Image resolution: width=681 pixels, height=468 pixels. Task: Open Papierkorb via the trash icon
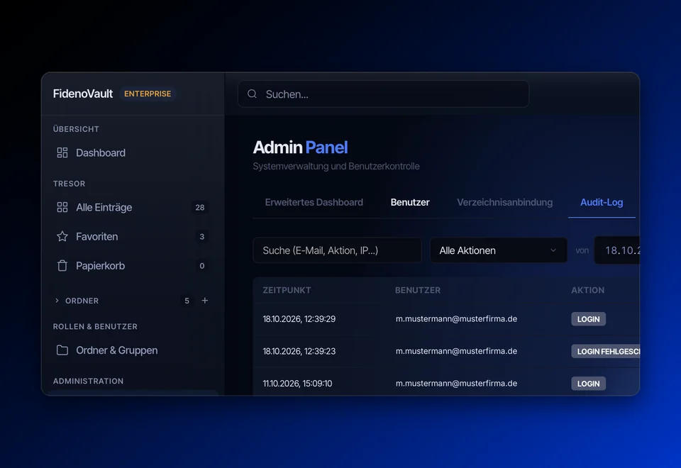click(62, 265)
